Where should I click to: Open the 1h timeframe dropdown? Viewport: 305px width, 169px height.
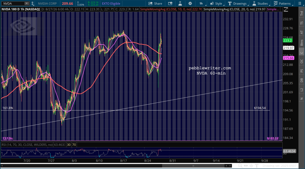point(202,4)
